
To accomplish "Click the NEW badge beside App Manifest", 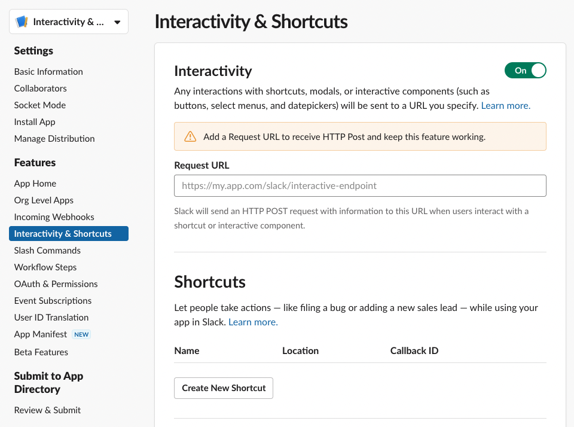I will (x=81, y=334).
